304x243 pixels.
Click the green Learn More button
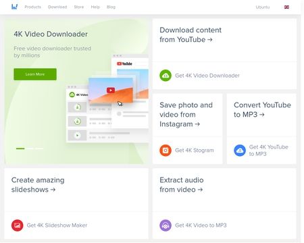click(x=35, y=74)
